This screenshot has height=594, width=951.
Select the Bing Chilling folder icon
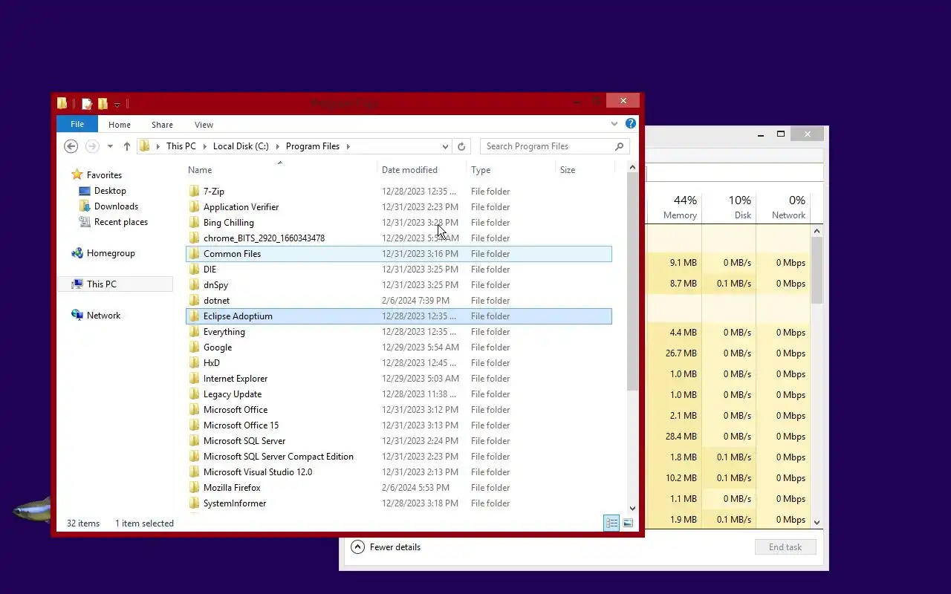coord(194,223)
